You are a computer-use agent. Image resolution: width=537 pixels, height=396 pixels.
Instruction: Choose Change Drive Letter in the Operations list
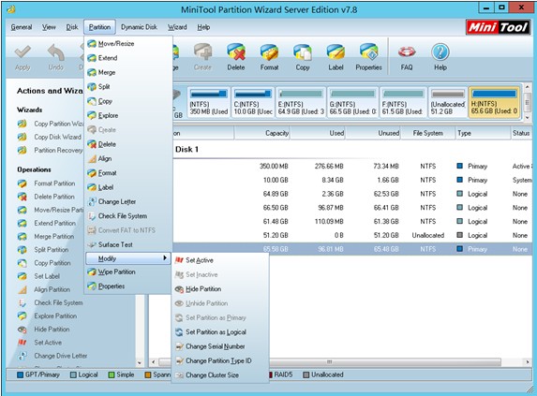(x=52, y=356)
